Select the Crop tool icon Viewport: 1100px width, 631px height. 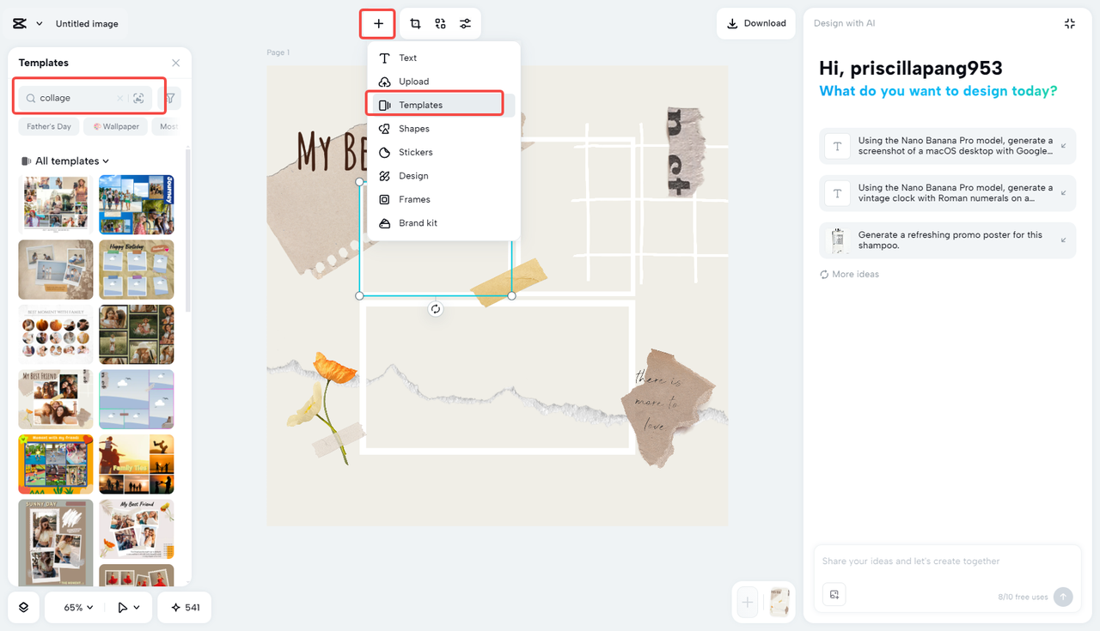point(415,24)
